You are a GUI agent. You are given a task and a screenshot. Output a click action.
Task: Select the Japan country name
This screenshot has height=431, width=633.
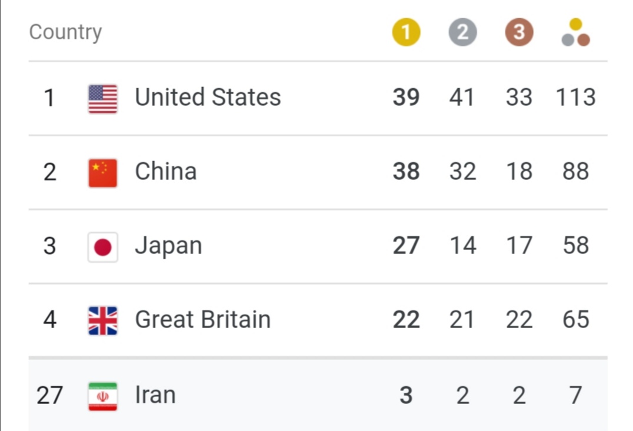pyautogui.click(x=168, y=246)
